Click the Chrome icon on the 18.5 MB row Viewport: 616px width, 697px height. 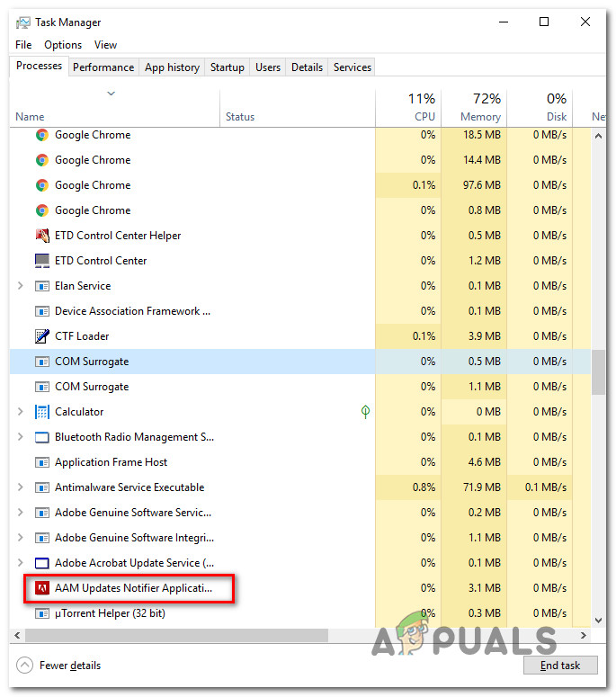tap(42, 135)
